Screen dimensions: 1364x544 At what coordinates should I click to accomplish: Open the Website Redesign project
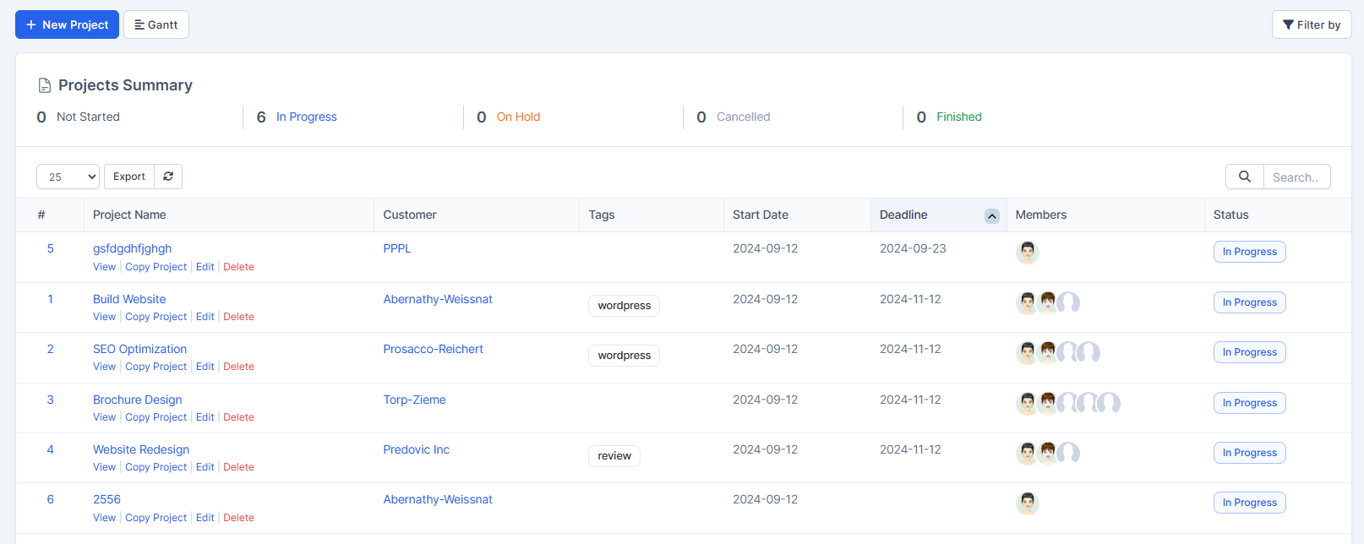(141, 449)
